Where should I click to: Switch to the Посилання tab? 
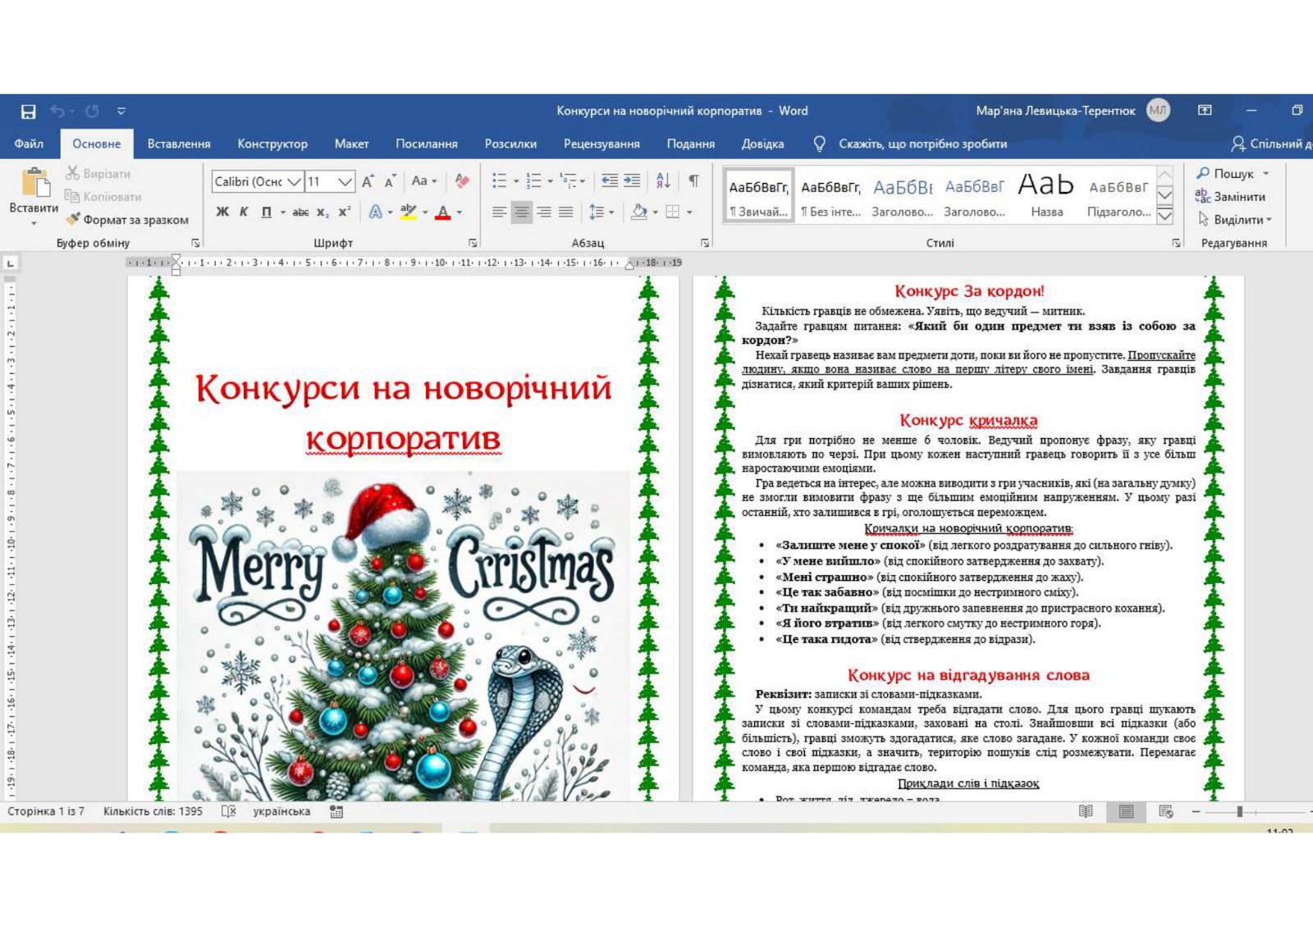coord(427,144)
